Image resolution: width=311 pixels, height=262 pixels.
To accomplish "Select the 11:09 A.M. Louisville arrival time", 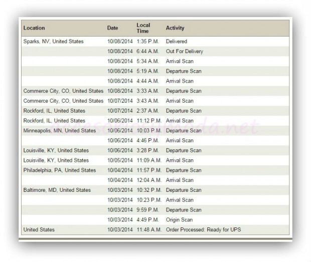I will click(x=148, y=161).
